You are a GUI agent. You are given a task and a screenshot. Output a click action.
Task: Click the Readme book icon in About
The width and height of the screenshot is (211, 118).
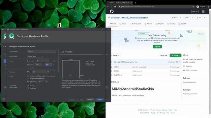pyautogui.click(x=184, y=66)
